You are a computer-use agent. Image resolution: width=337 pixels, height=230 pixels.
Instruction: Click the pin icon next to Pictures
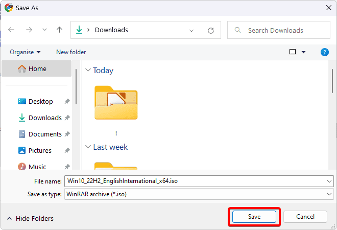click(67, 150)
